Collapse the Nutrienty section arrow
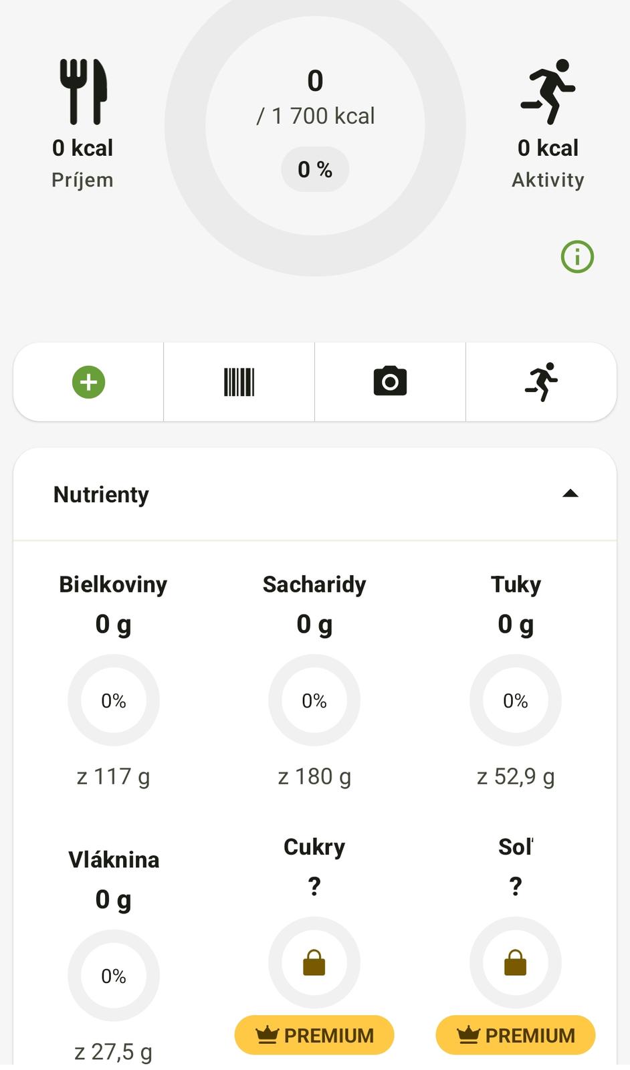The height and width of the screenshot is (1070, 630). point(570,494)
